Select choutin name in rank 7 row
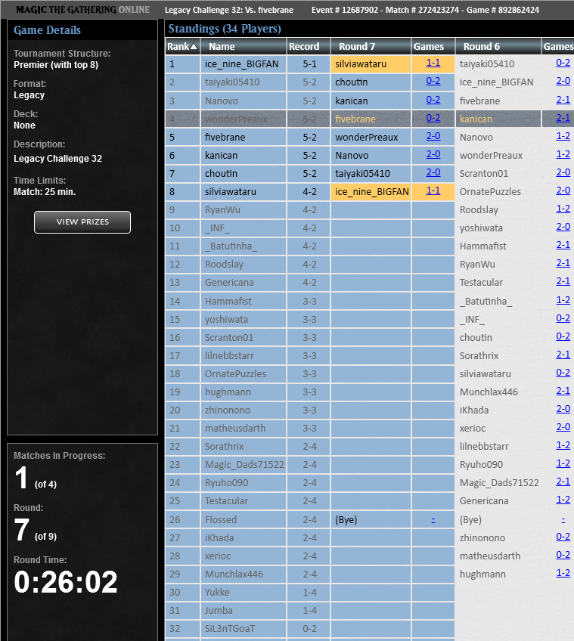The width and height of the screenshot is (574, 641). coord(221,174)
